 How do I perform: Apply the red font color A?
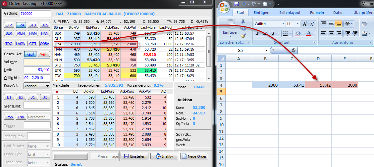[309, 33]
